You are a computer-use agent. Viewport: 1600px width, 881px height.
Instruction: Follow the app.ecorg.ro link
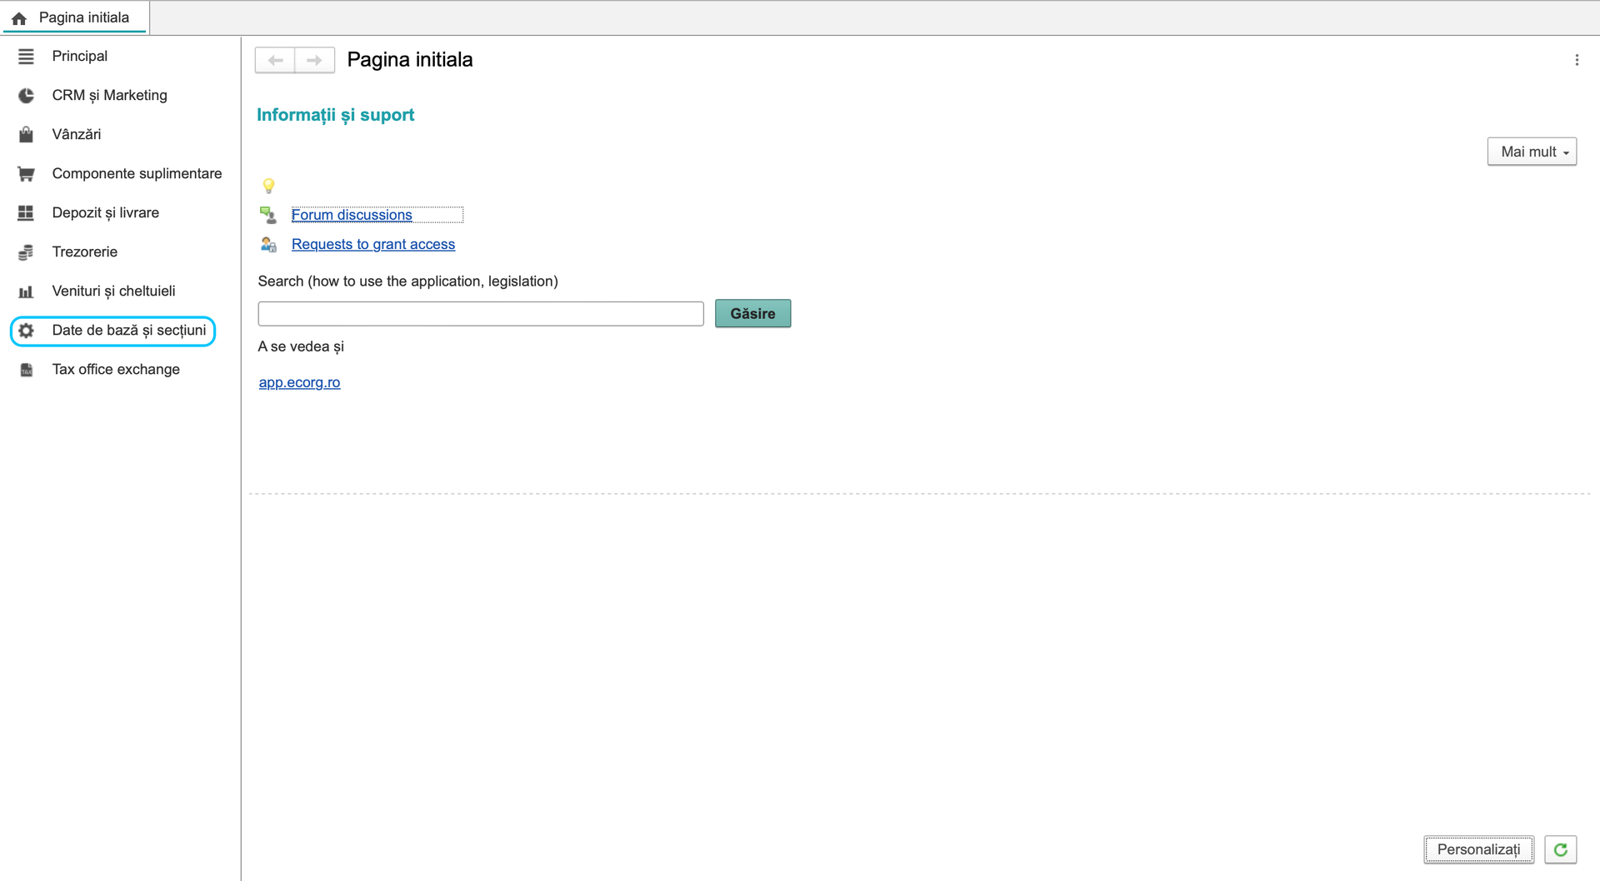299,382
